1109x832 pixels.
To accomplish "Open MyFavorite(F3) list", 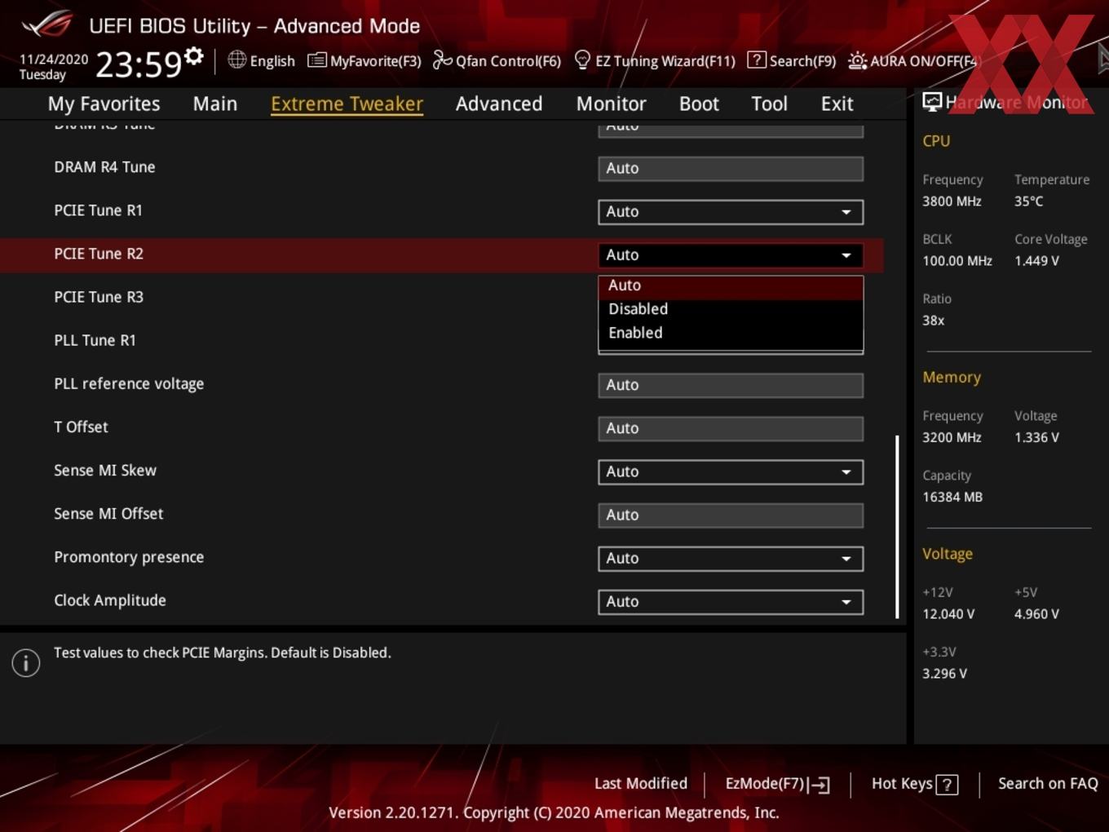I will click(x=364, y=60).
